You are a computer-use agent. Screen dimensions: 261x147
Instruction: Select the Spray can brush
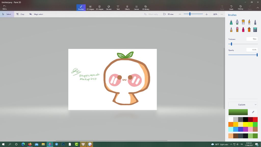(x=249, y=30)
